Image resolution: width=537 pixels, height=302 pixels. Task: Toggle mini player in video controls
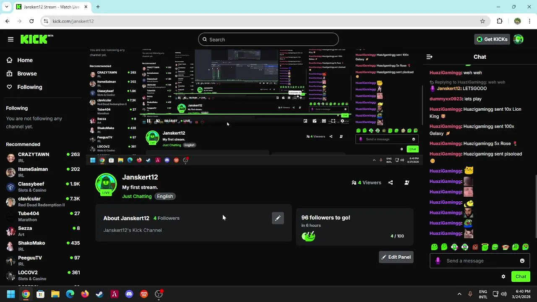[305, 121]
